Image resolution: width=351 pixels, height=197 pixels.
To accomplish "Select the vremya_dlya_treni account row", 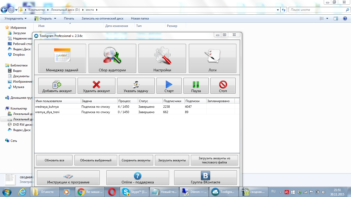I will click(x=137, y=112).
